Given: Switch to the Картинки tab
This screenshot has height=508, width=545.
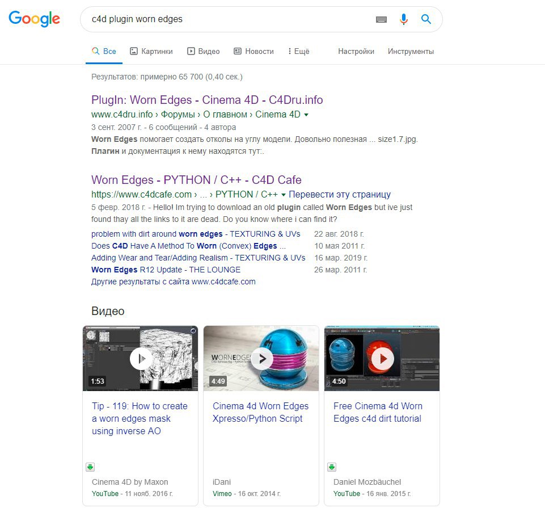Looking at the screenshot, I should point(151,52).
